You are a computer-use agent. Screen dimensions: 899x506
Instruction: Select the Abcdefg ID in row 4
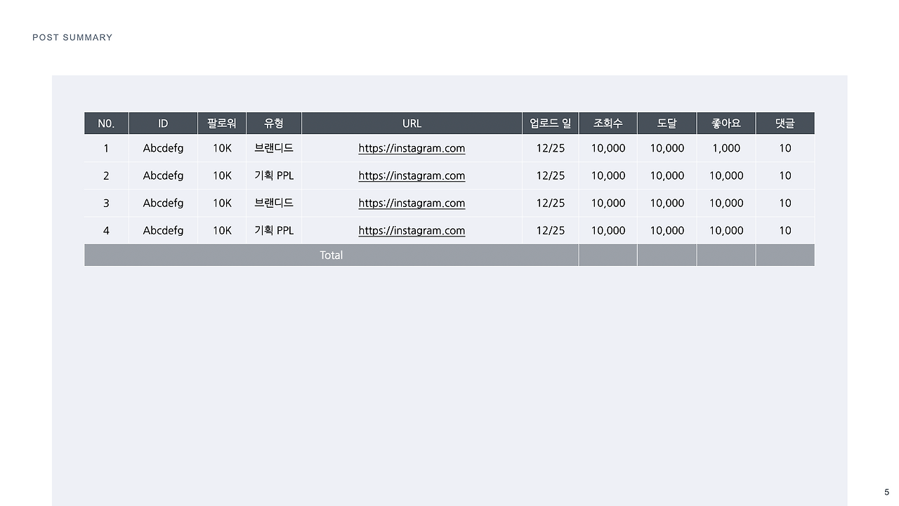tap(163, 230)
